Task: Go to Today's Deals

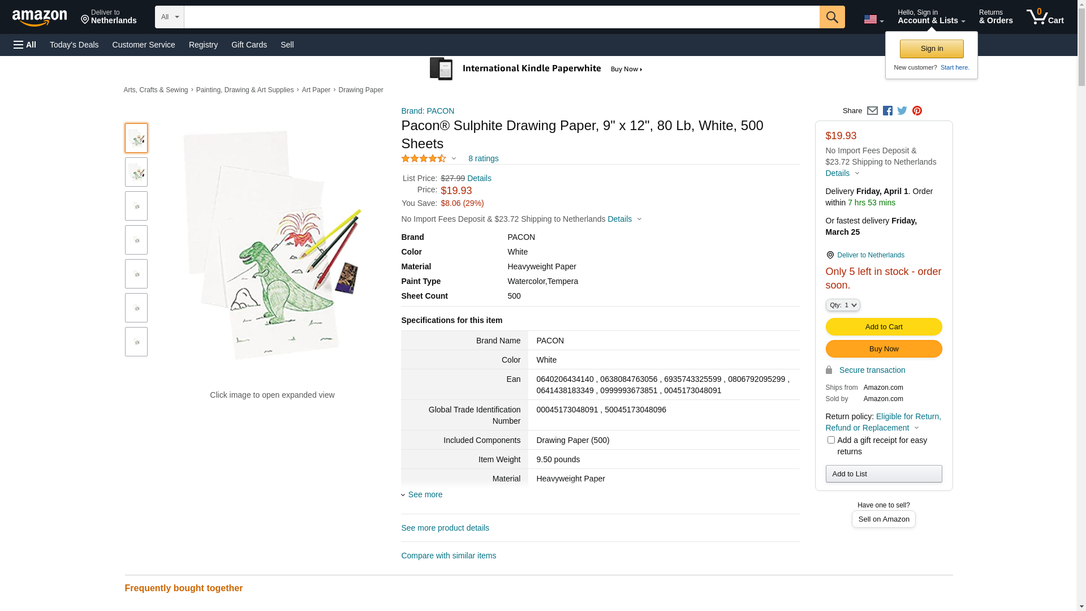Action: (74, 45)
